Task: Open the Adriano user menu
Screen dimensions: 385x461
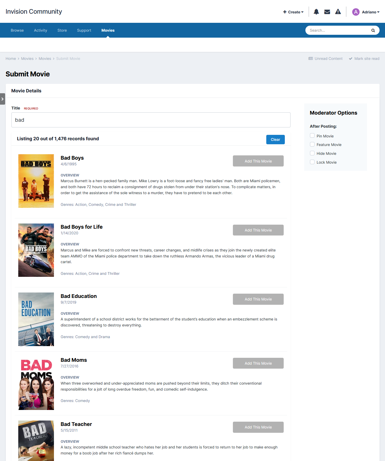Action: 370,12
